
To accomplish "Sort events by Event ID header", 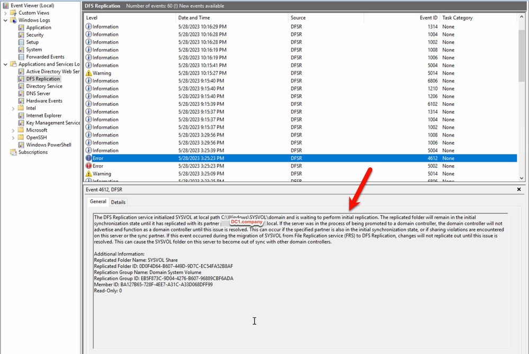I will (x=402, y=18).
